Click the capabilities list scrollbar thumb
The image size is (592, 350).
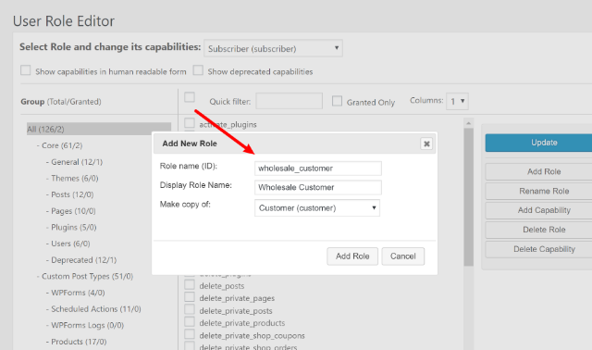[x=469, y=196]
